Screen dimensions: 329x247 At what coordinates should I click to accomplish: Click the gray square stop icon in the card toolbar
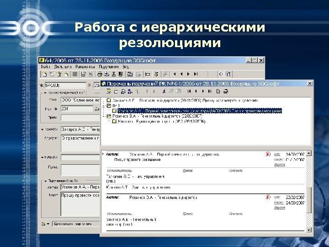click(x=75, y=74)
